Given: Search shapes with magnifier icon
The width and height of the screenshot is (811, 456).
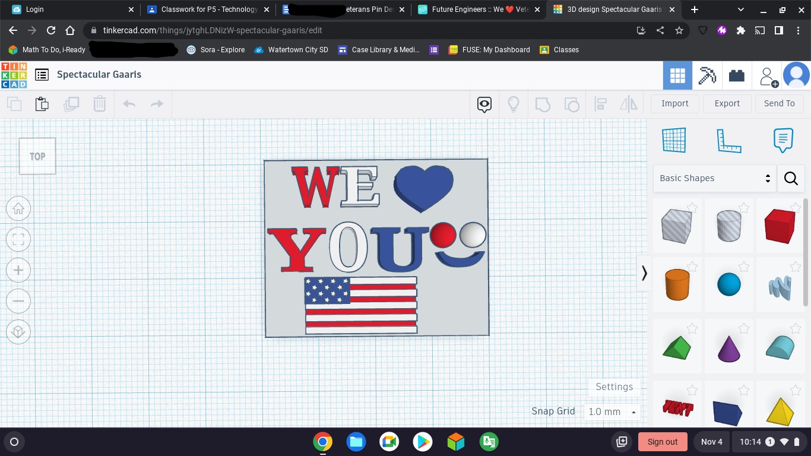Looking at the screenshot, I should 791,178.
